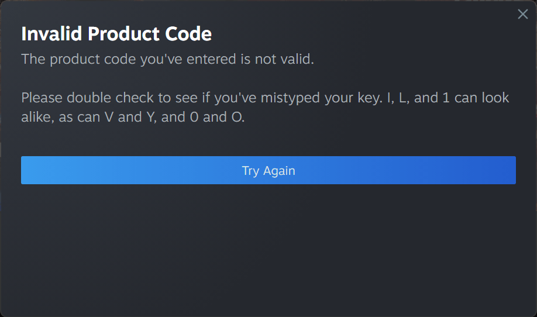
Task: Click the Try Again button
Action: [x=268, y=170]
